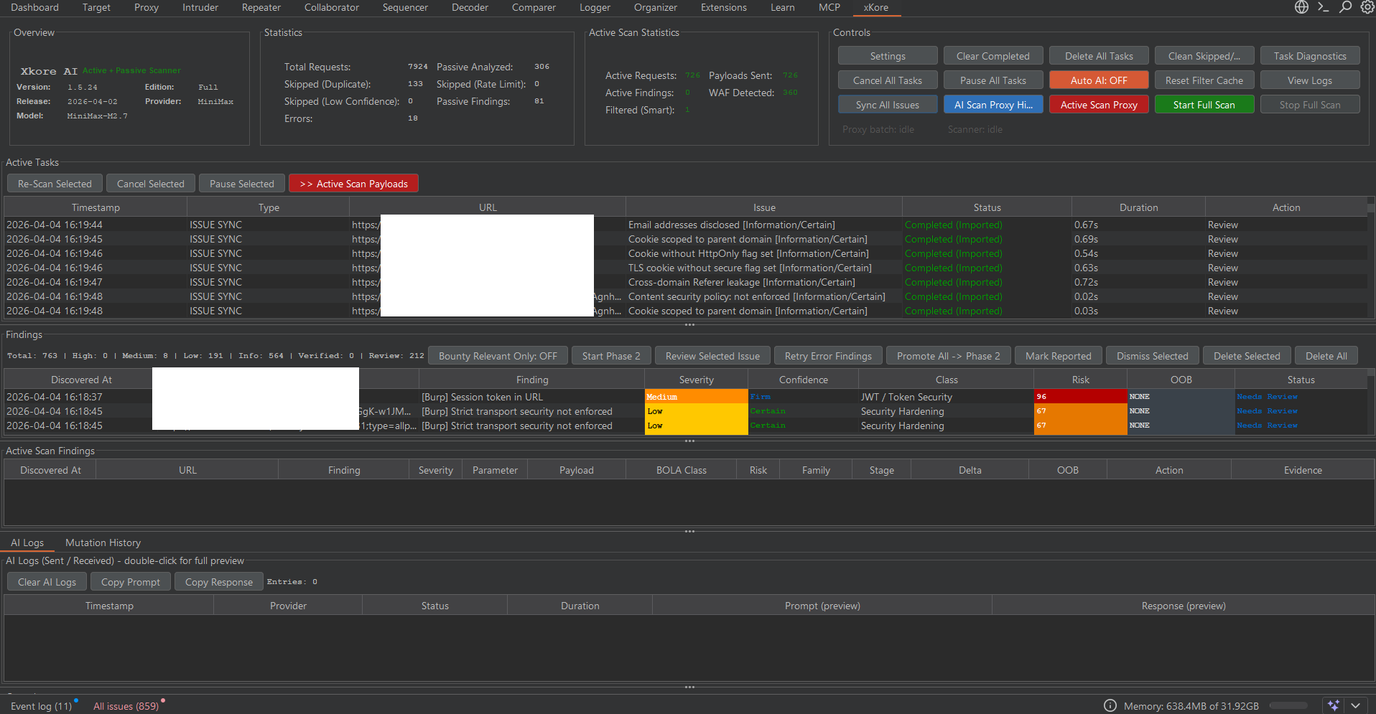Click the Task Diagnostics button
Viewport: 1376px width, 714px height.
[x=1309, y=56]
